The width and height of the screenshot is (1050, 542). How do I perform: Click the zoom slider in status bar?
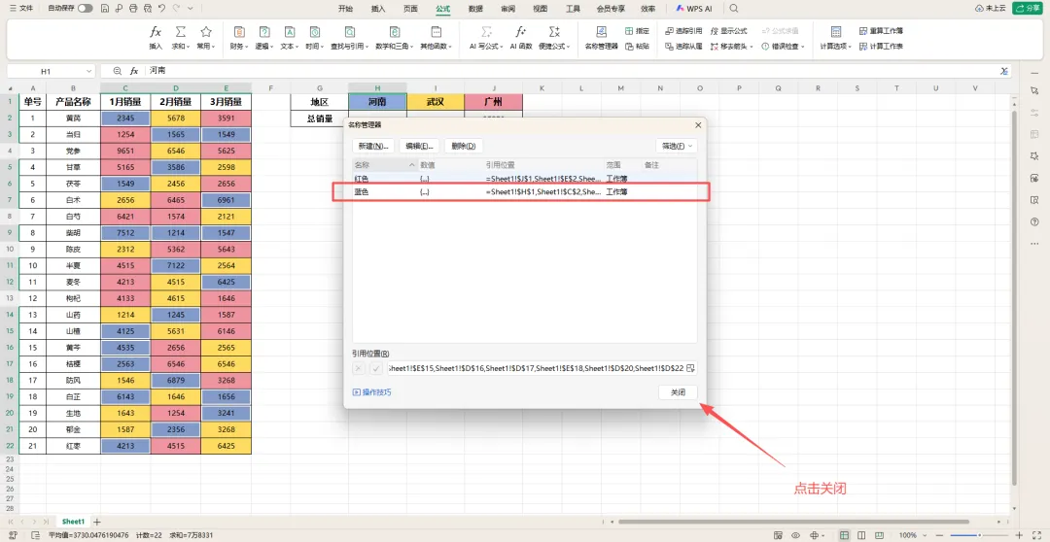(980, 535)
